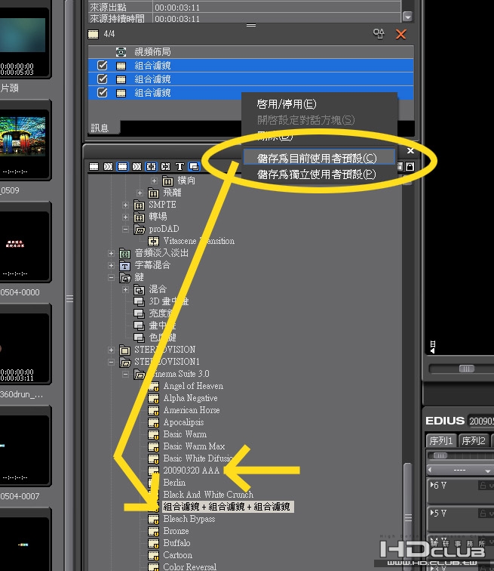Click the 亮度鍵 luminance key icon

pyautogui.click(x=140, y=313)
